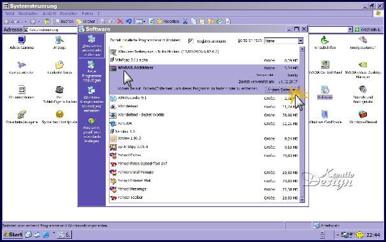Open the NVIDIA nView Desktop Manager icon
The width and height of the screenshot is (386, 242).
pos(363,65)
